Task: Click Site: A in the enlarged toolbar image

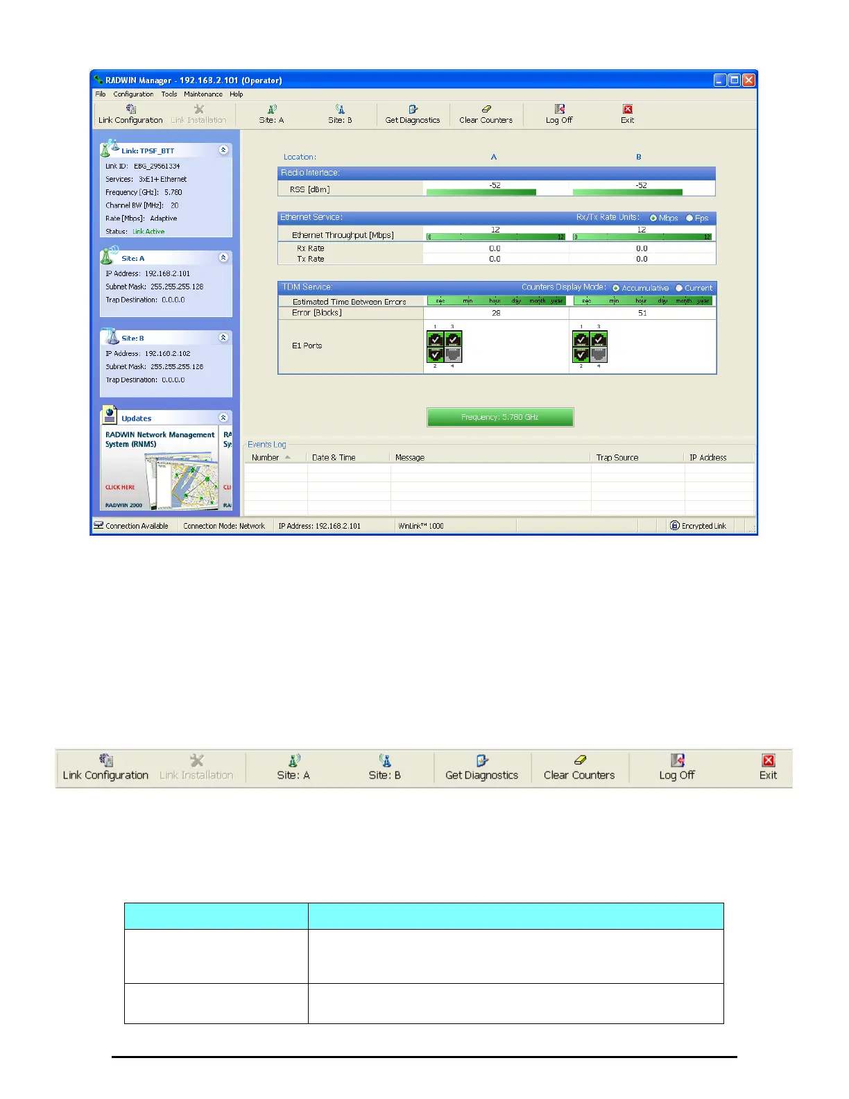Action: pyautogui.click(x=293, y=768)
